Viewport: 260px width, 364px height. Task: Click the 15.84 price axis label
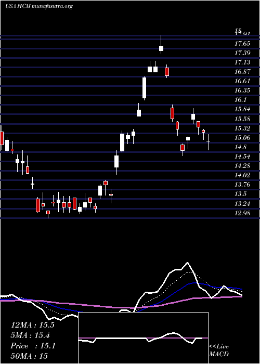point(242,109)
